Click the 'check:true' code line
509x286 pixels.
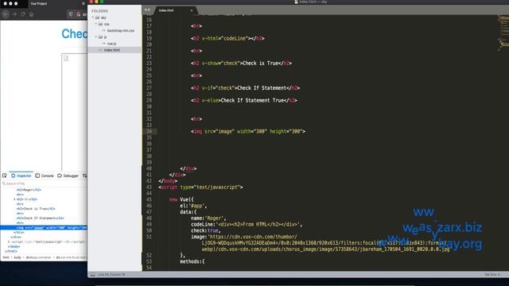(x=206, y=230)
